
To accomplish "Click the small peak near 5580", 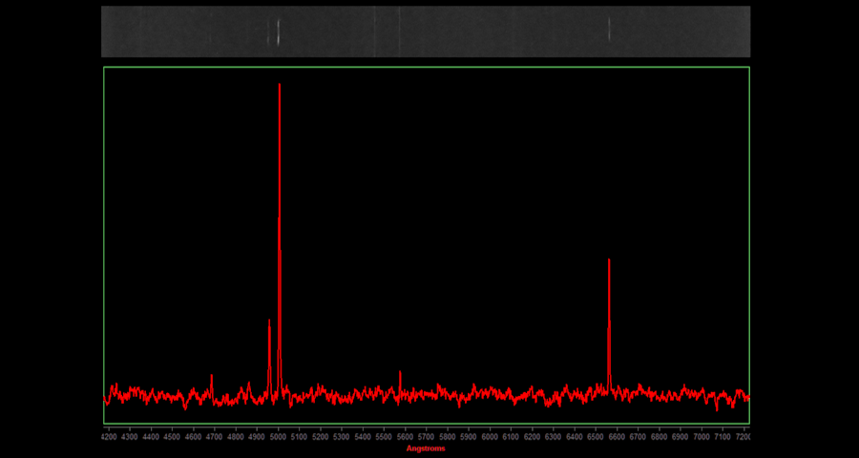I will [x=400, y=372].
